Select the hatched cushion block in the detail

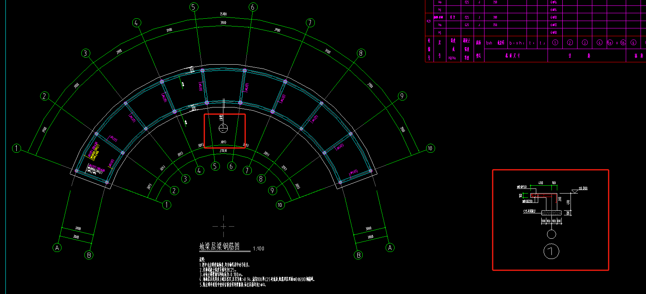coord(551,213)
